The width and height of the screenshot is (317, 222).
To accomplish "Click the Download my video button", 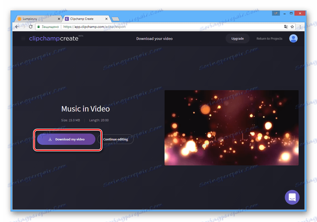I will pyautogui.click(x=66, y=139).
